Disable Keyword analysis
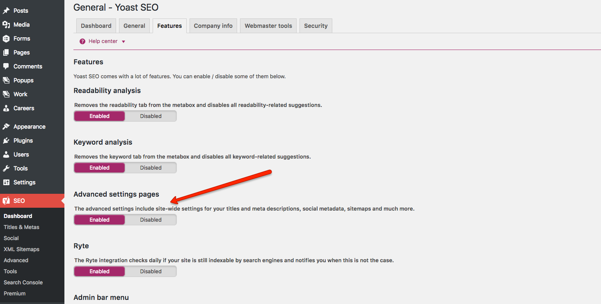 click(151, 168)
